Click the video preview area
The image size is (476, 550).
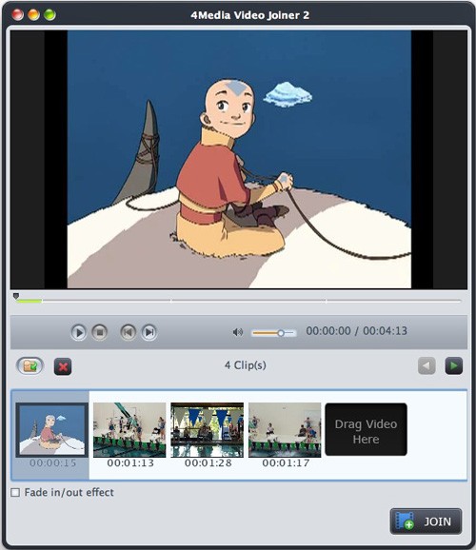(239, 160)
